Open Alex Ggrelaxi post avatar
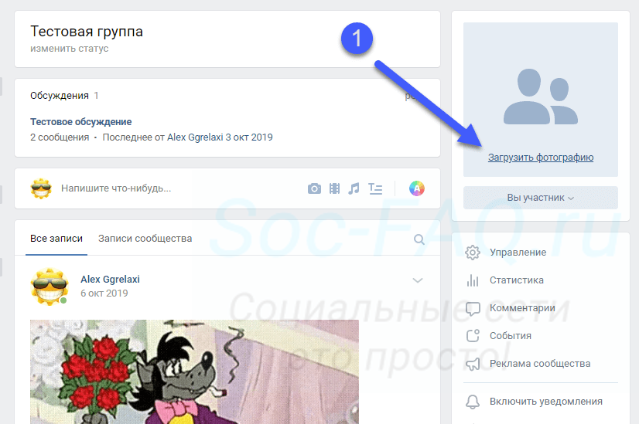This screenshot has width=639, height=424. [x=49, y=287]
